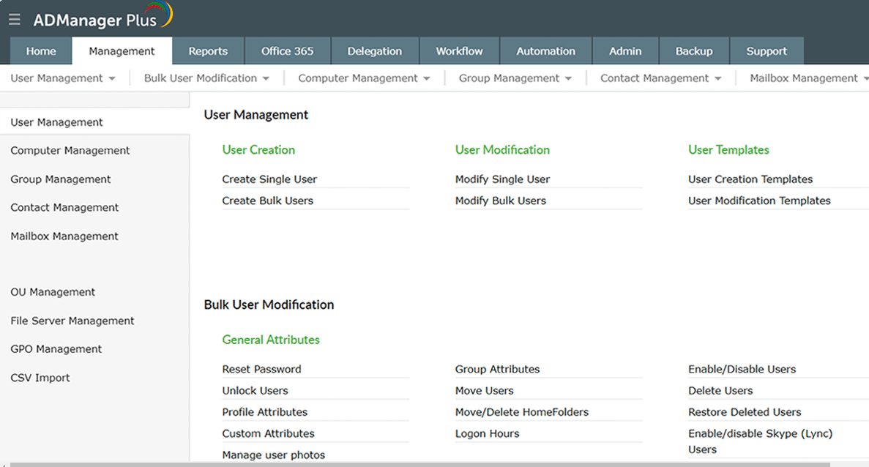Open the Mailbox Management dropdown

click(x=809, y=78)
